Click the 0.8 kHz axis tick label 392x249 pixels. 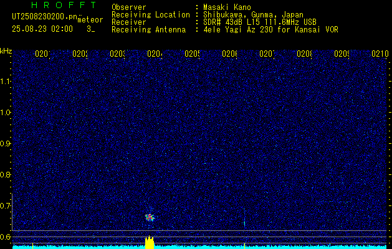(5, 174)
